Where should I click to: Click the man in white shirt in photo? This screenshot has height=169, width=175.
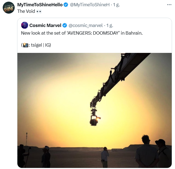105,157
